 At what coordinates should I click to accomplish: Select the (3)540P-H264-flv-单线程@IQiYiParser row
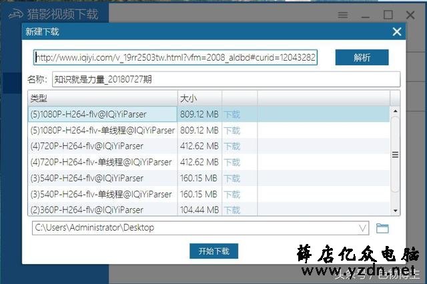209,194
